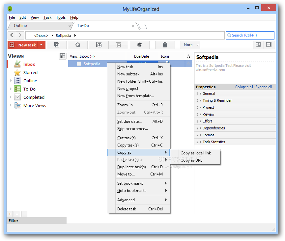The width and height of the screenshot is (285, 241).
Task: Toggle the left panel layout icon
Action: coord(258,45)
